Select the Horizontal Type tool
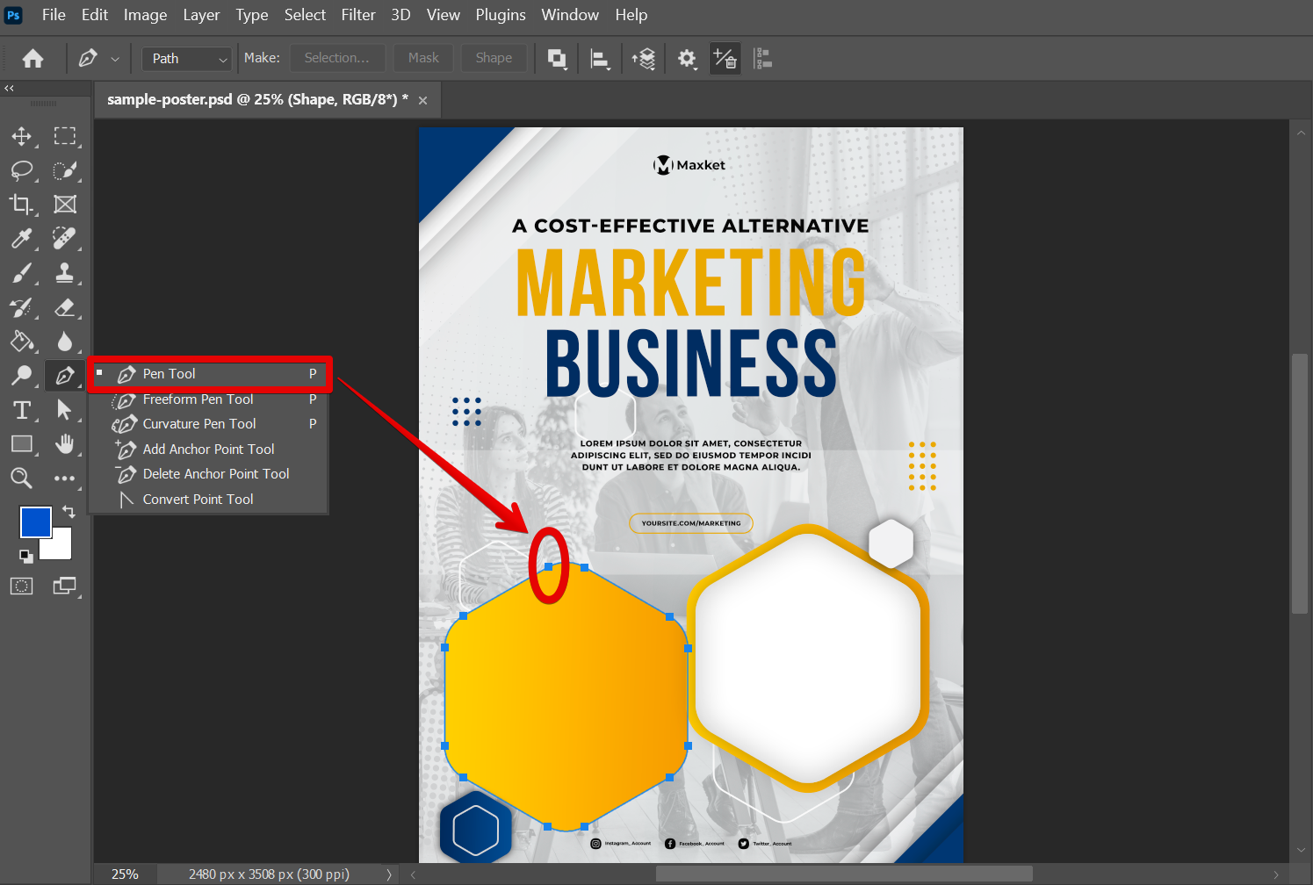The image size is (1313, 885). (21, 410)
